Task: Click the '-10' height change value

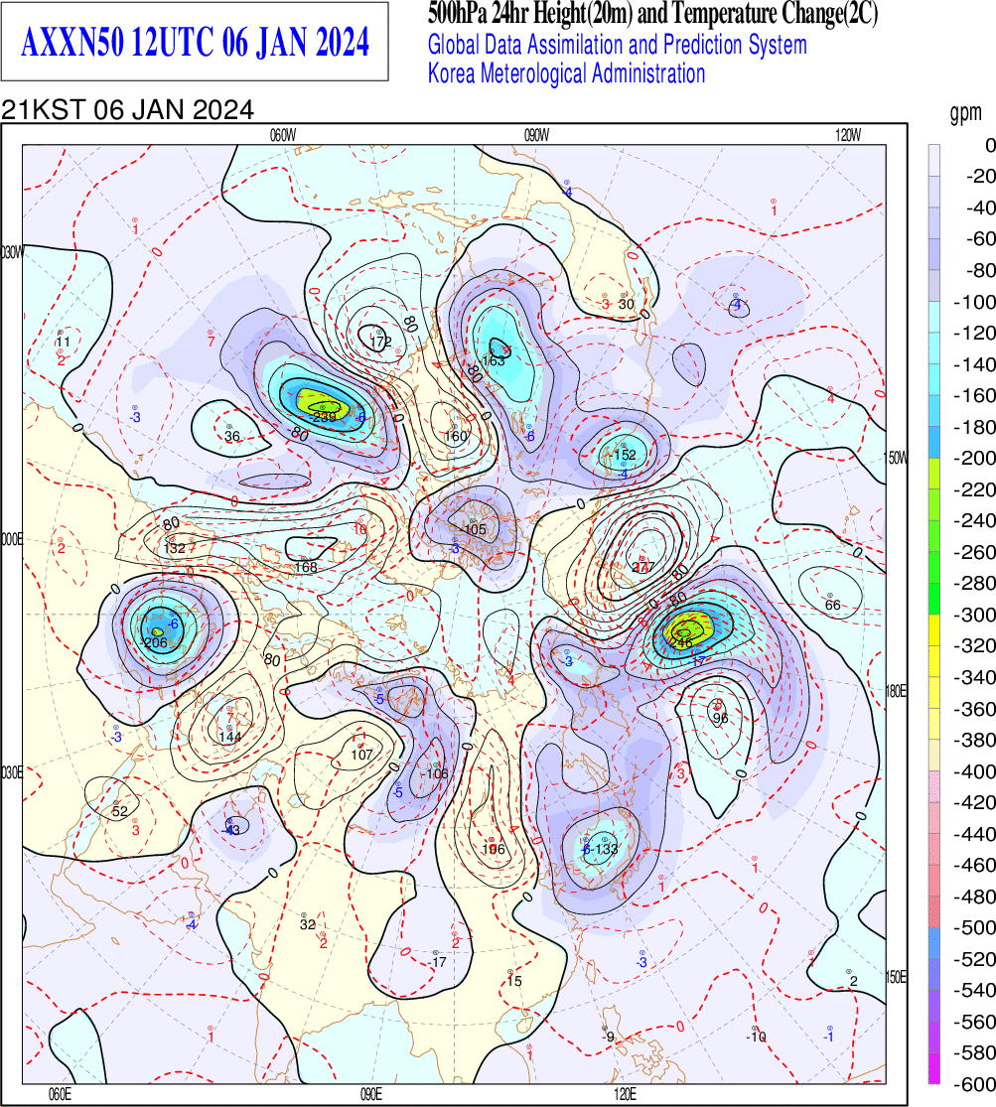Action: click(756, 1038)
